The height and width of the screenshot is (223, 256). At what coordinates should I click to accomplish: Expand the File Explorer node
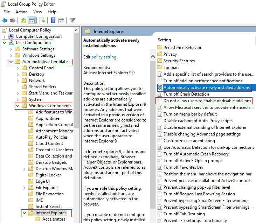click(x=25, y=188)
